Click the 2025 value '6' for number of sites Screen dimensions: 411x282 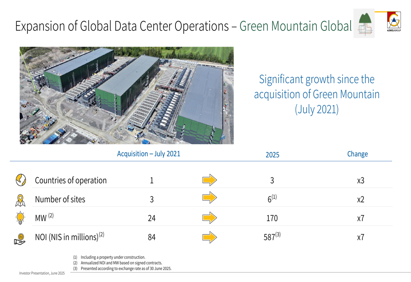pos(270,200)
